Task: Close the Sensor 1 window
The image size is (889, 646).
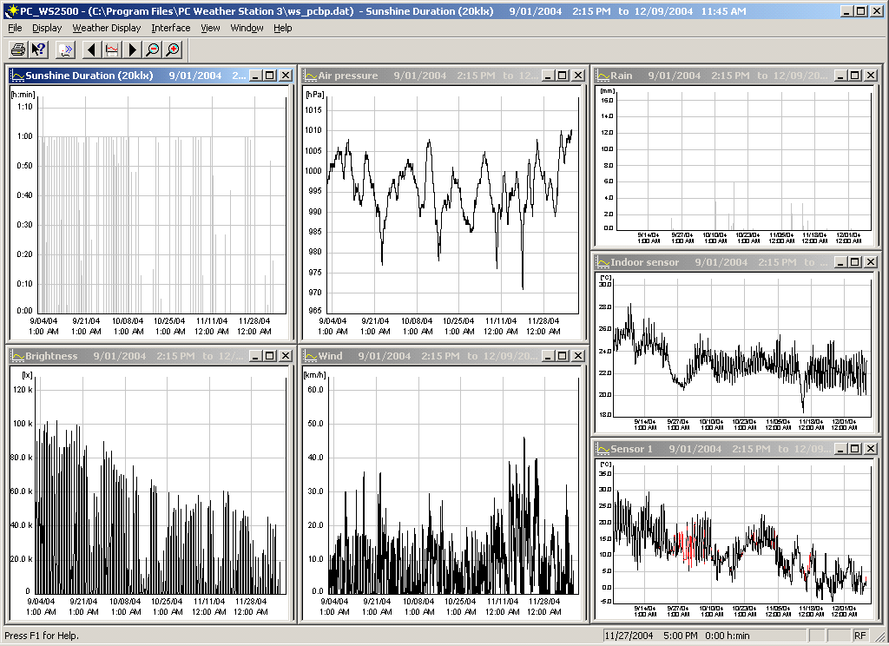Action: [871, 449]
